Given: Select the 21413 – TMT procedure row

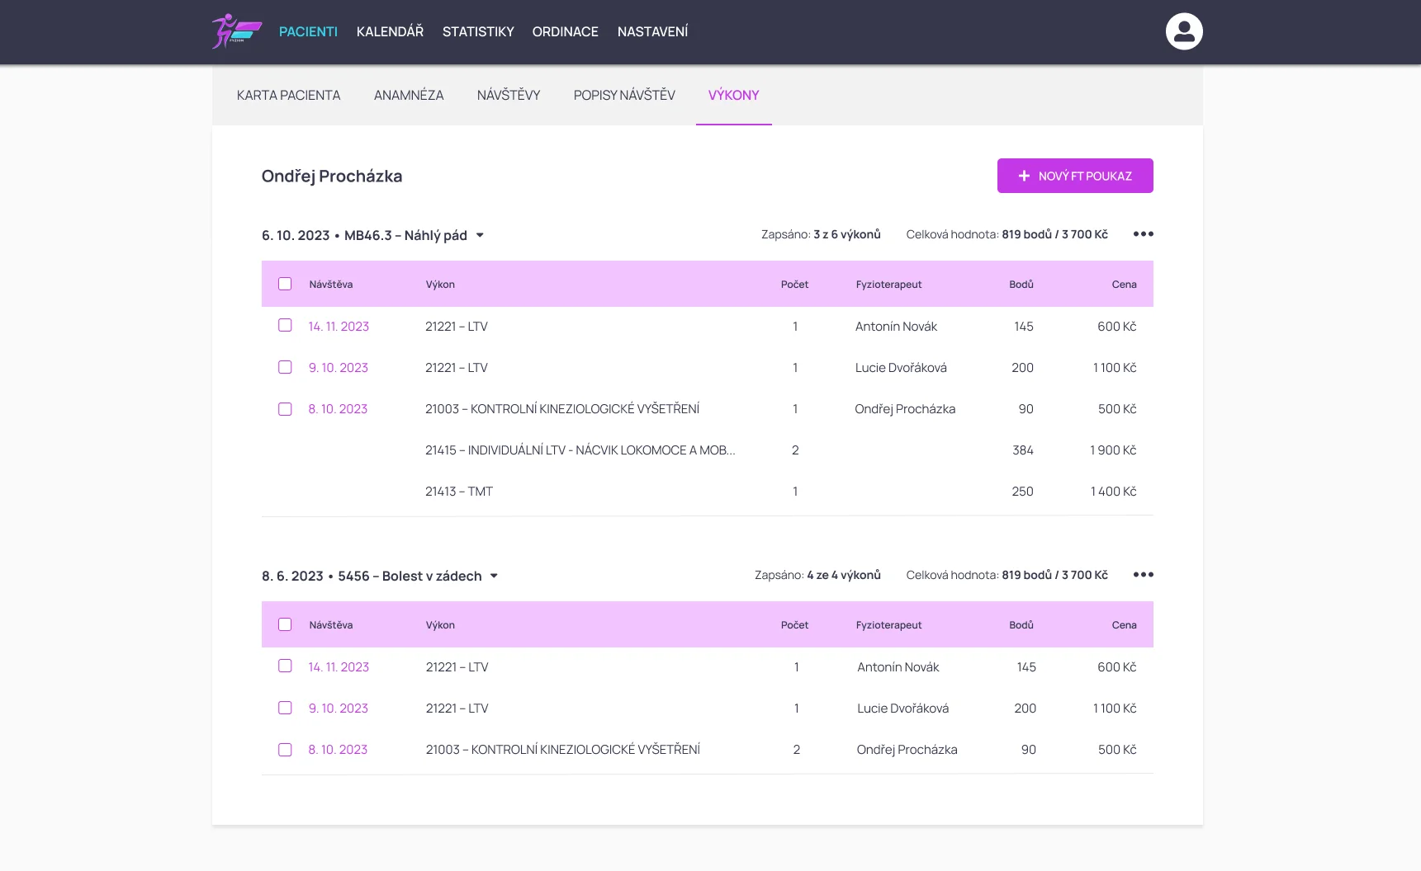Looking at the screenshot, I should [459, 492].
